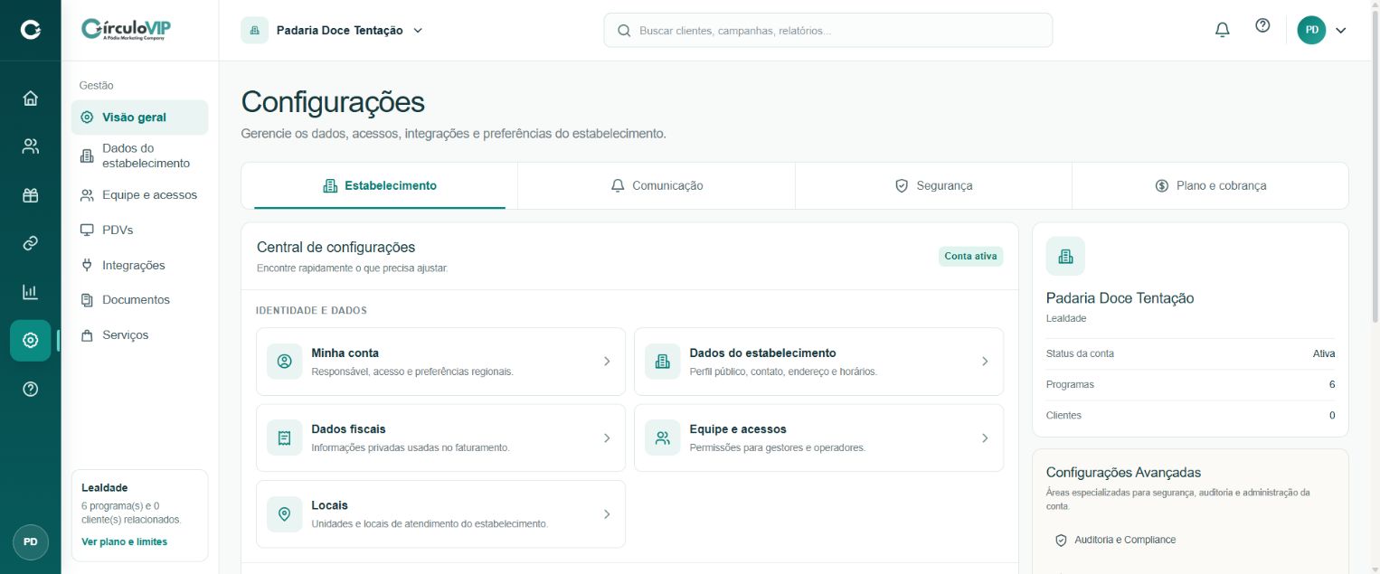1380x574 pixels.
Task: Click the shield icon beside Auditoria e Compliance
Action: click(x=1061, y=540)
